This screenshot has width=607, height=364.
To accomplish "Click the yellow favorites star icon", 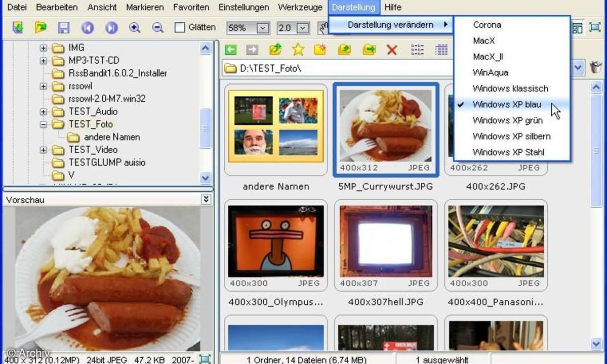I will 298,50.
